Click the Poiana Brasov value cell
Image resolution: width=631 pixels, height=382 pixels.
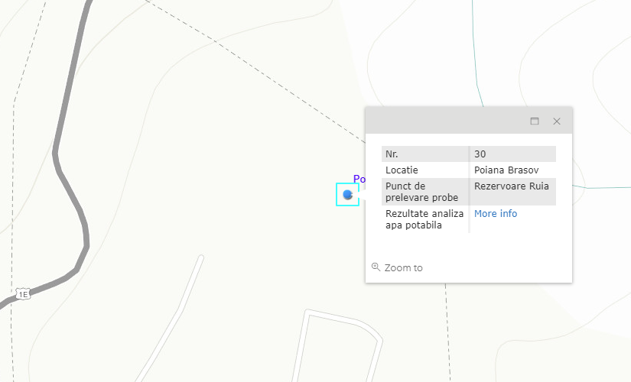pyautogui.click(x=513, y=170)
